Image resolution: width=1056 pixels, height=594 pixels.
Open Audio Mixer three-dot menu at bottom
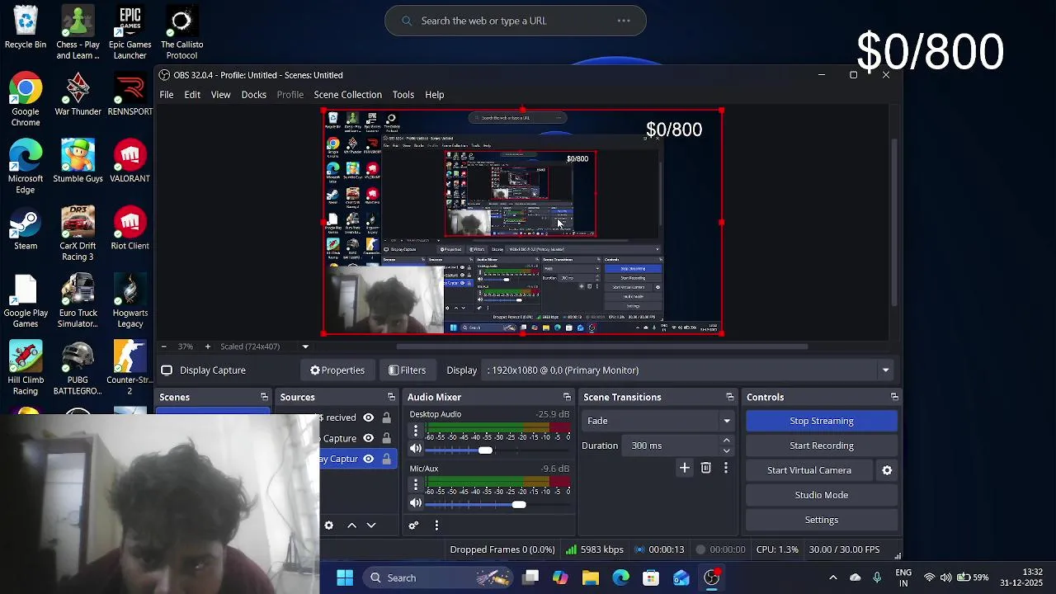[x=436, y=526]
